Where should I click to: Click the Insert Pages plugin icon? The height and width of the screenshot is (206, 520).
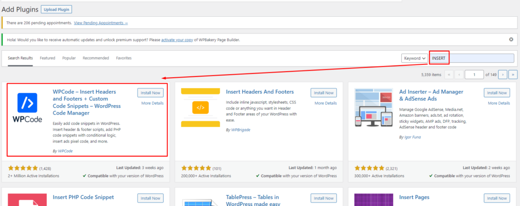tap(373, 199)
